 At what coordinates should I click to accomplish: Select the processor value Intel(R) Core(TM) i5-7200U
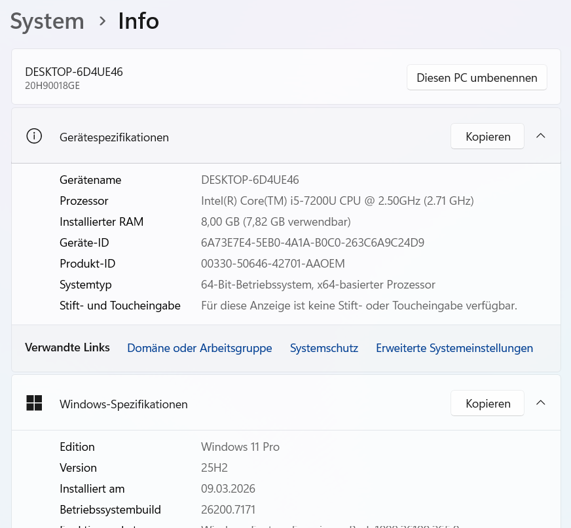337,201
